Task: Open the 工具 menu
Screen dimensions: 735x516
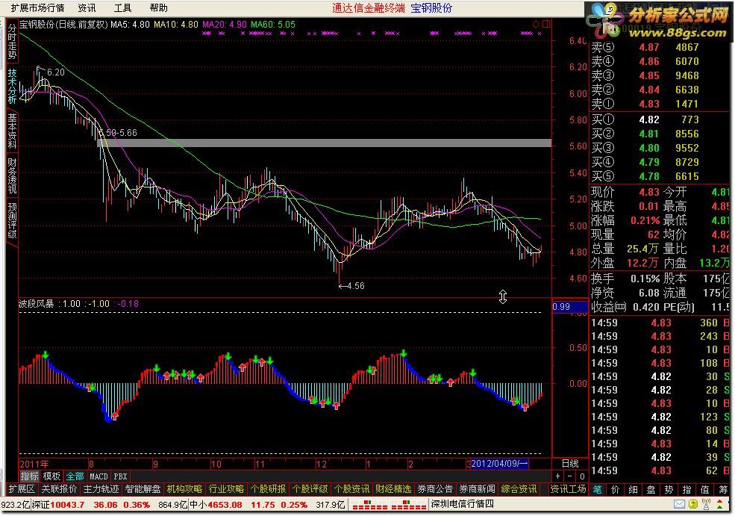Action: 123,8
